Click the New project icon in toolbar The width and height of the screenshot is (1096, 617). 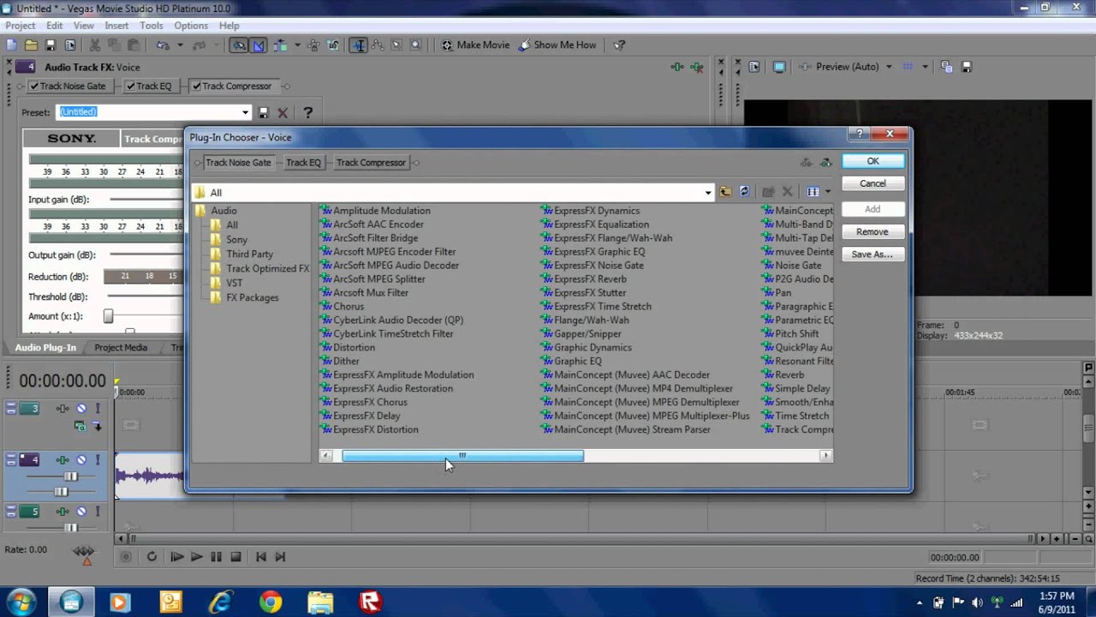click(x=11, y=45)
